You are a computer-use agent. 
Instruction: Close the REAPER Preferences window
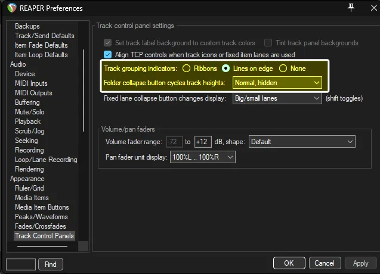(373, 8)
